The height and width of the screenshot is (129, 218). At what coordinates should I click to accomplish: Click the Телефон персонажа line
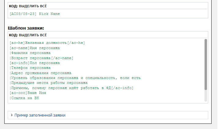click(30, 68)
